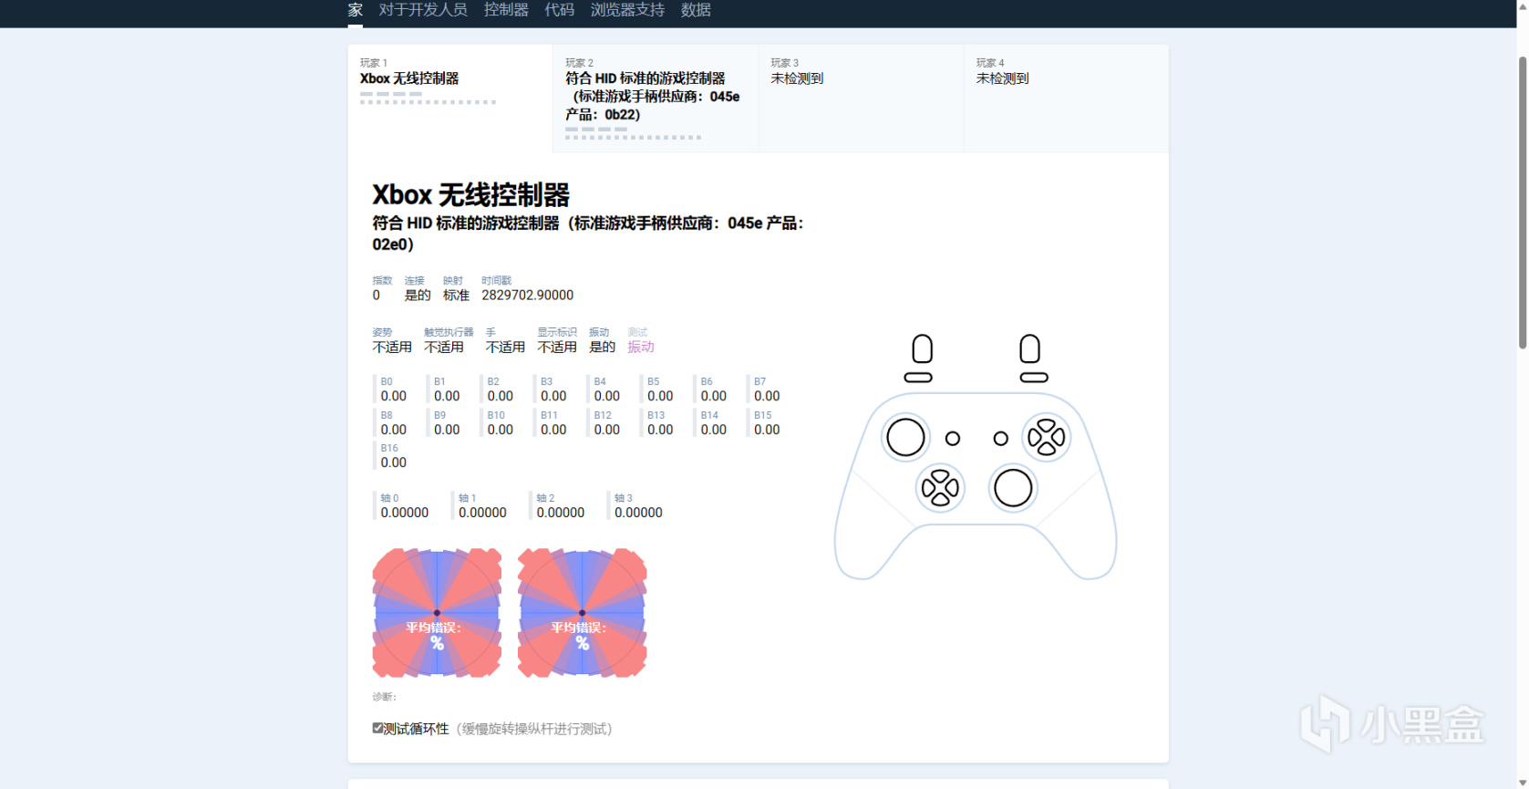
Task: Select the 玩家 1 Xbox 无线控制器 tab
Action: (450, 99)
